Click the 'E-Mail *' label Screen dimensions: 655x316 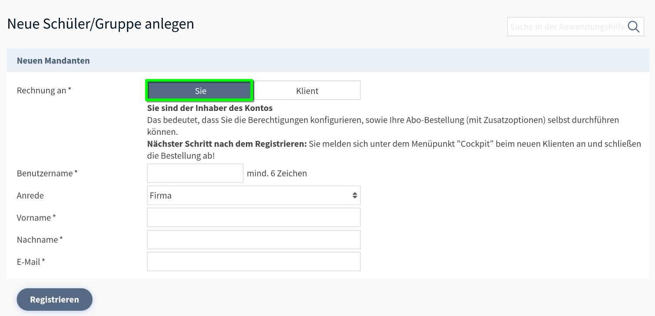(31, 262)
